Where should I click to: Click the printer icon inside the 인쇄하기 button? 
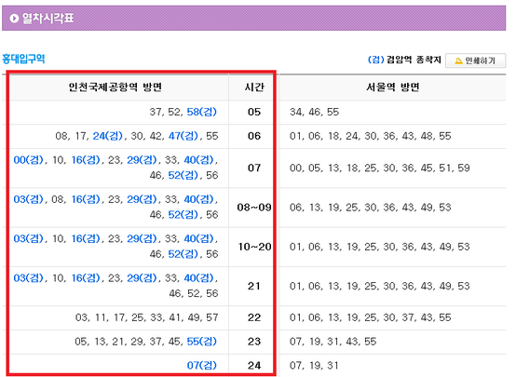click(x=458, y=61)
